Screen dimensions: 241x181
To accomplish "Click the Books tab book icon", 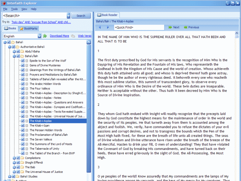I will [6, 28].
